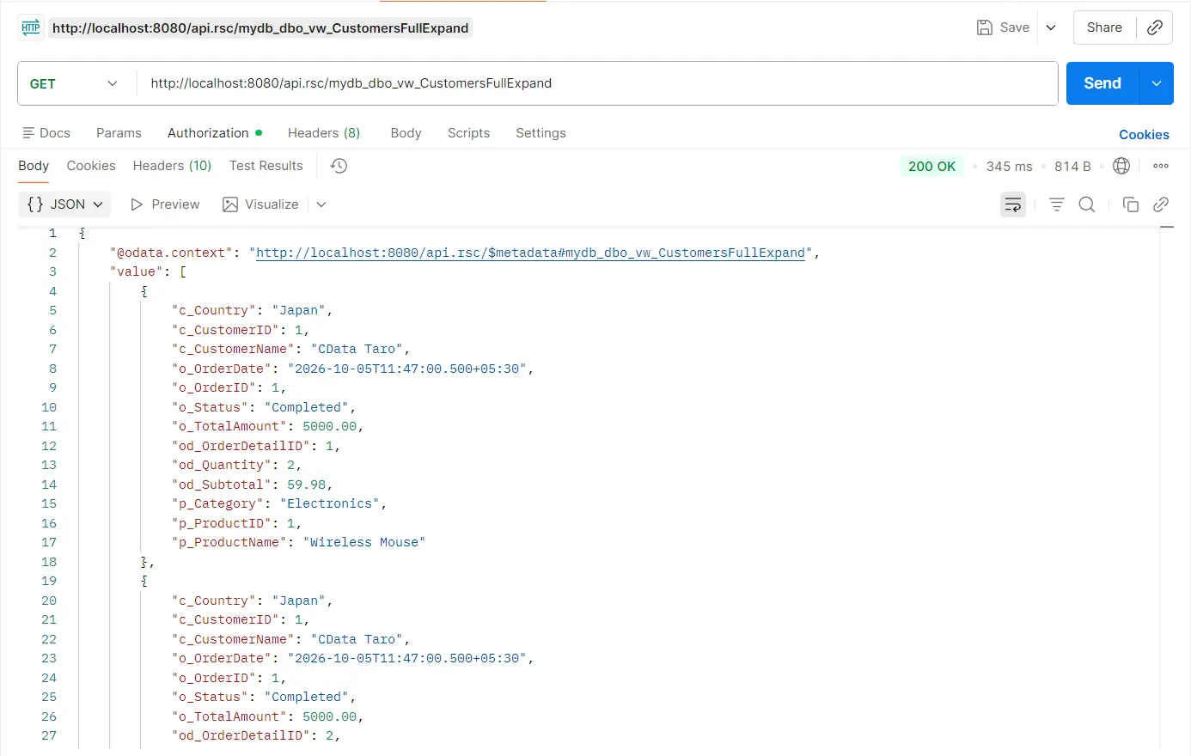This screenshot has width=1191, height=756.
Task: Click the response link icon
Action: pyautogui.click(x=1161, y=204)
